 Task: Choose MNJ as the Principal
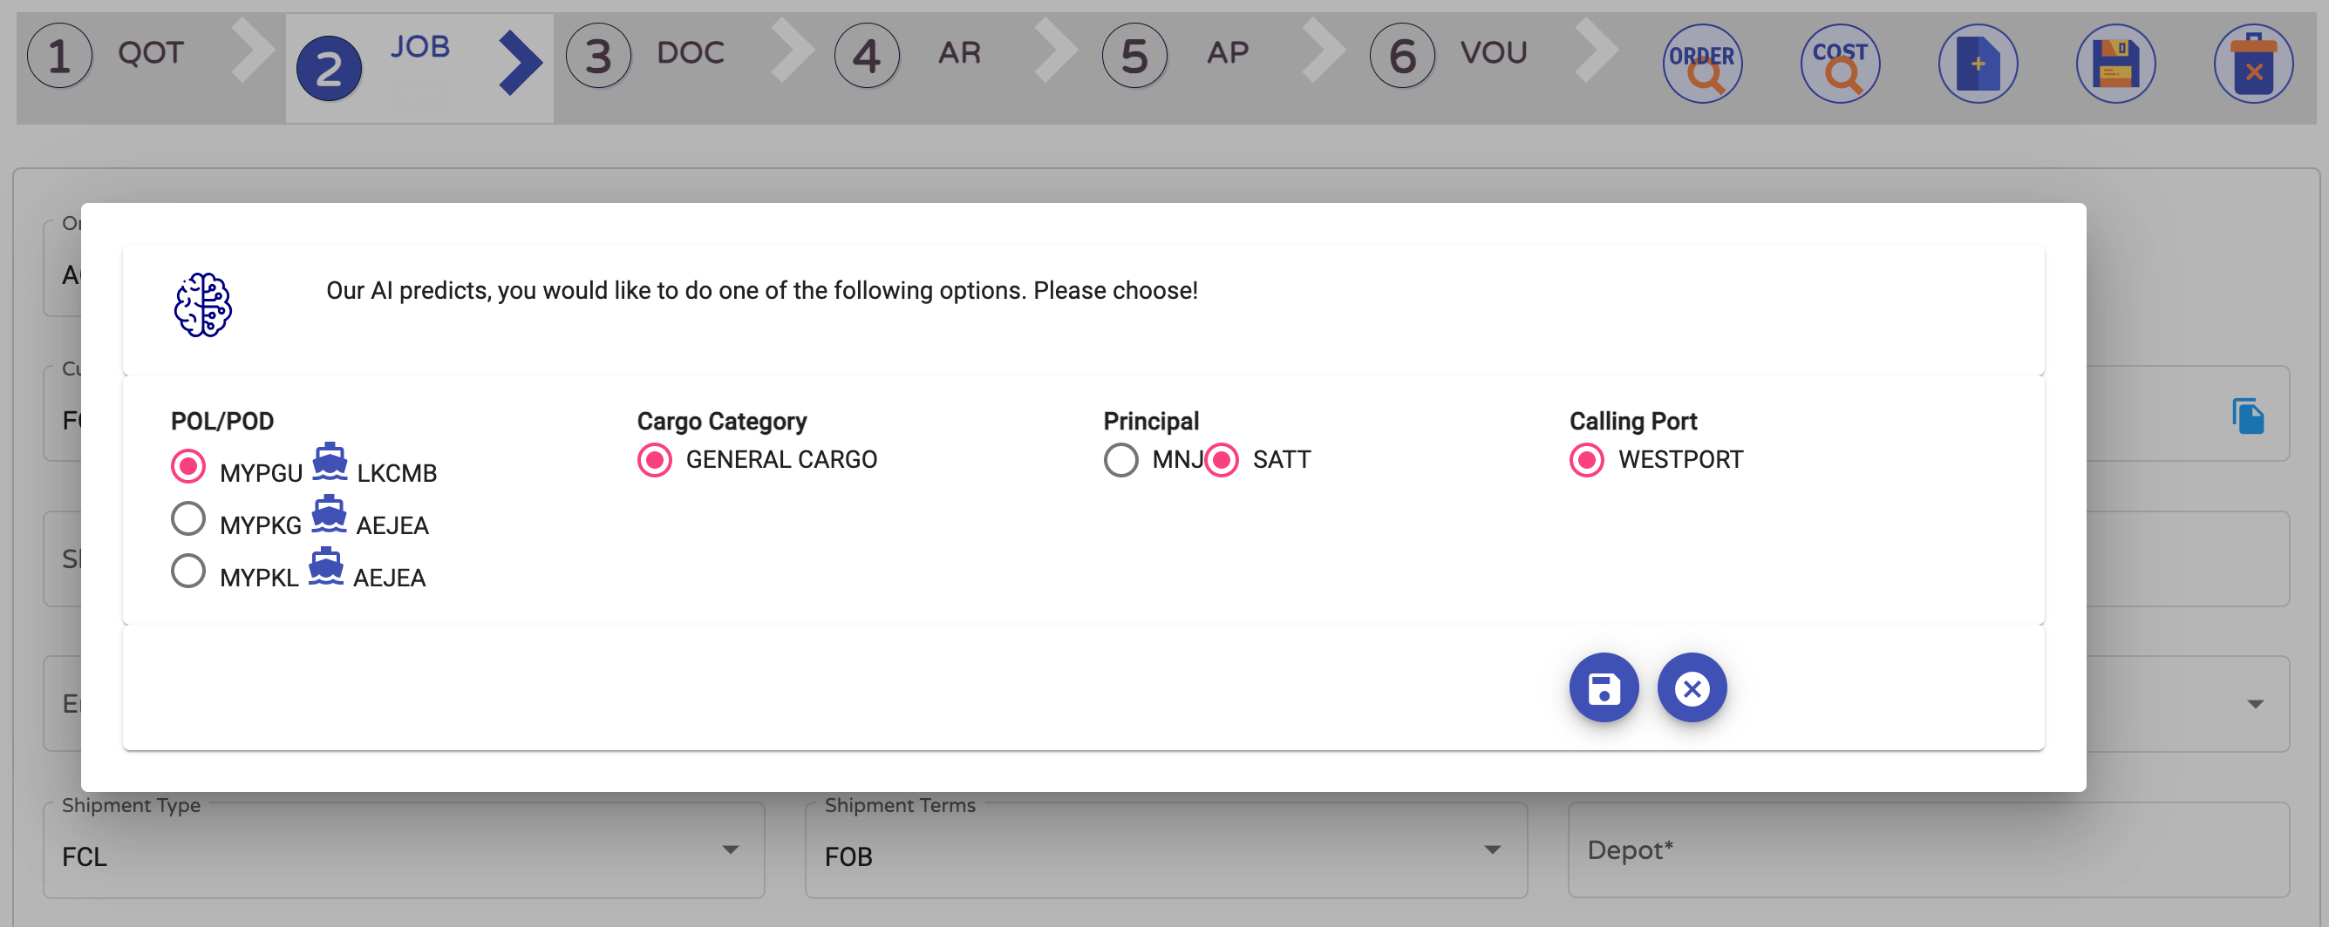1120,460
